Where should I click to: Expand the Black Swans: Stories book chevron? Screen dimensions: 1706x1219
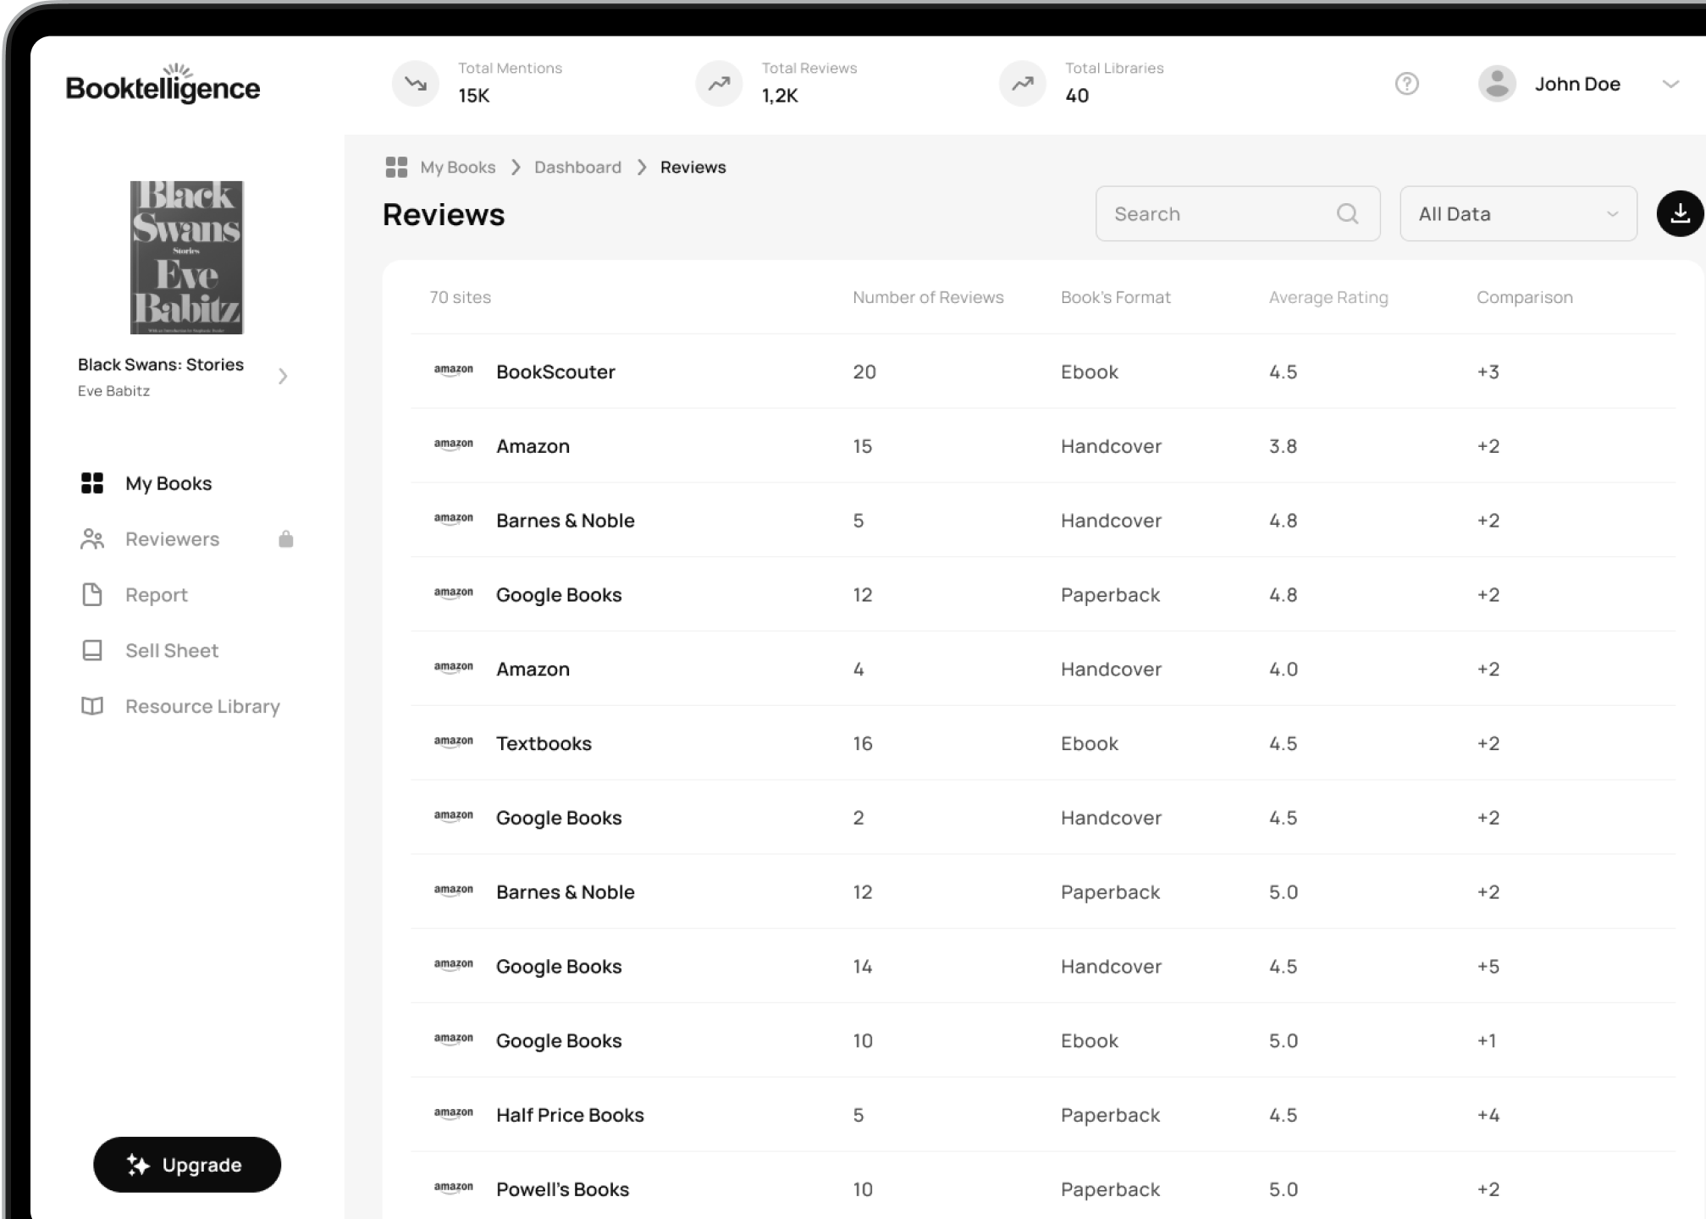tap(284, 376)
